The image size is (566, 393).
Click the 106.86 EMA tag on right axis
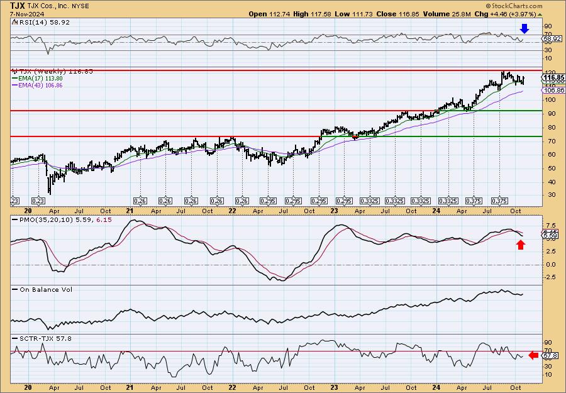click(x=554, y=90)
